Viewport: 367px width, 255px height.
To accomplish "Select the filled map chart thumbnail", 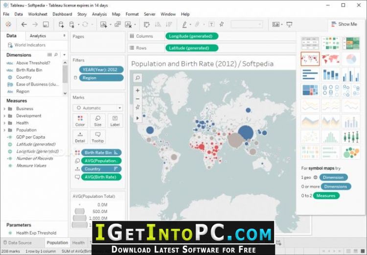I will [x=330, y=59].
